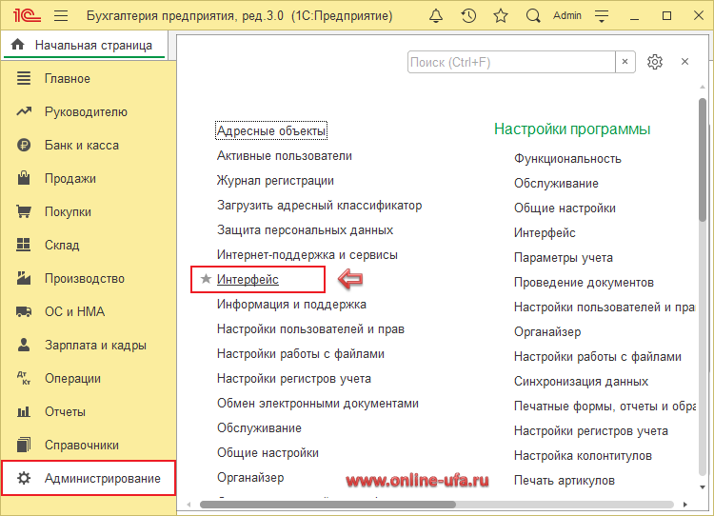Click the ruble coin icon
Viewport: 714px width, 516px height.
tap(24, 146)
